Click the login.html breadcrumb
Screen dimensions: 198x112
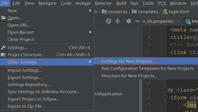[179, 12]
